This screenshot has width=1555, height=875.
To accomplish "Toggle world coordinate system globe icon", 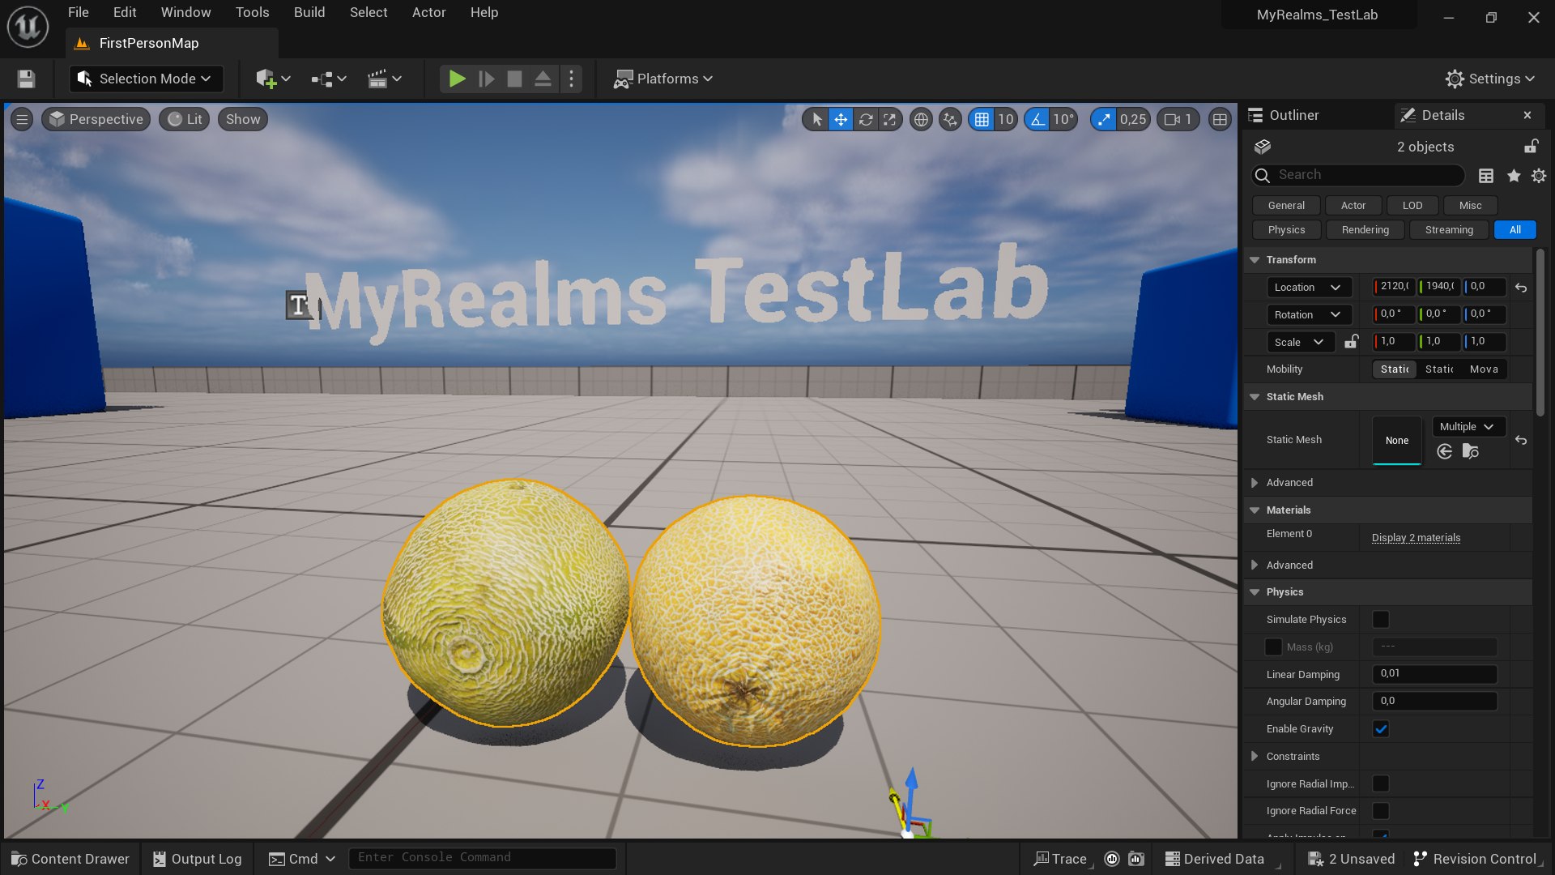I will [921, 119].
